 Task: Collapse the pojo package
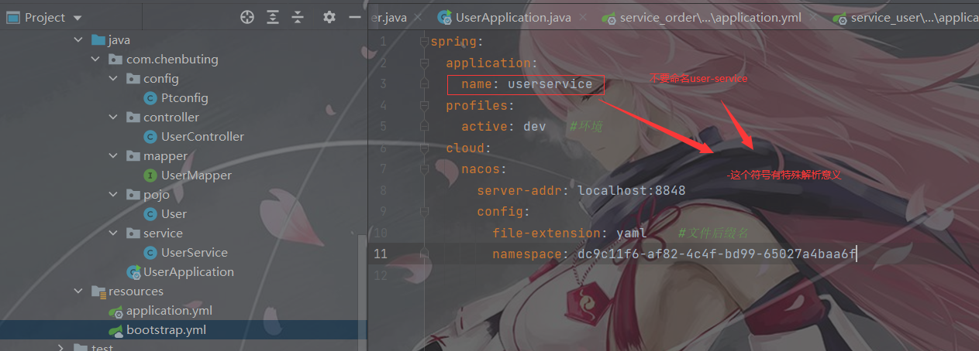pyautogui.click(x=113, y=195)
